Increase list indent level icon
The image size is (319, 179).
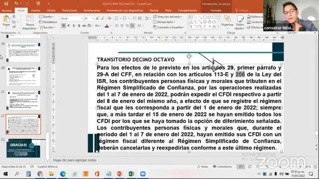[140, 18]
